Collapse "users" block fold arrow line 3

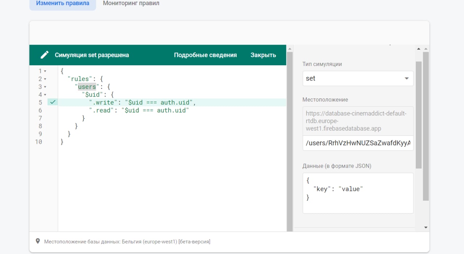click(45, 87)
